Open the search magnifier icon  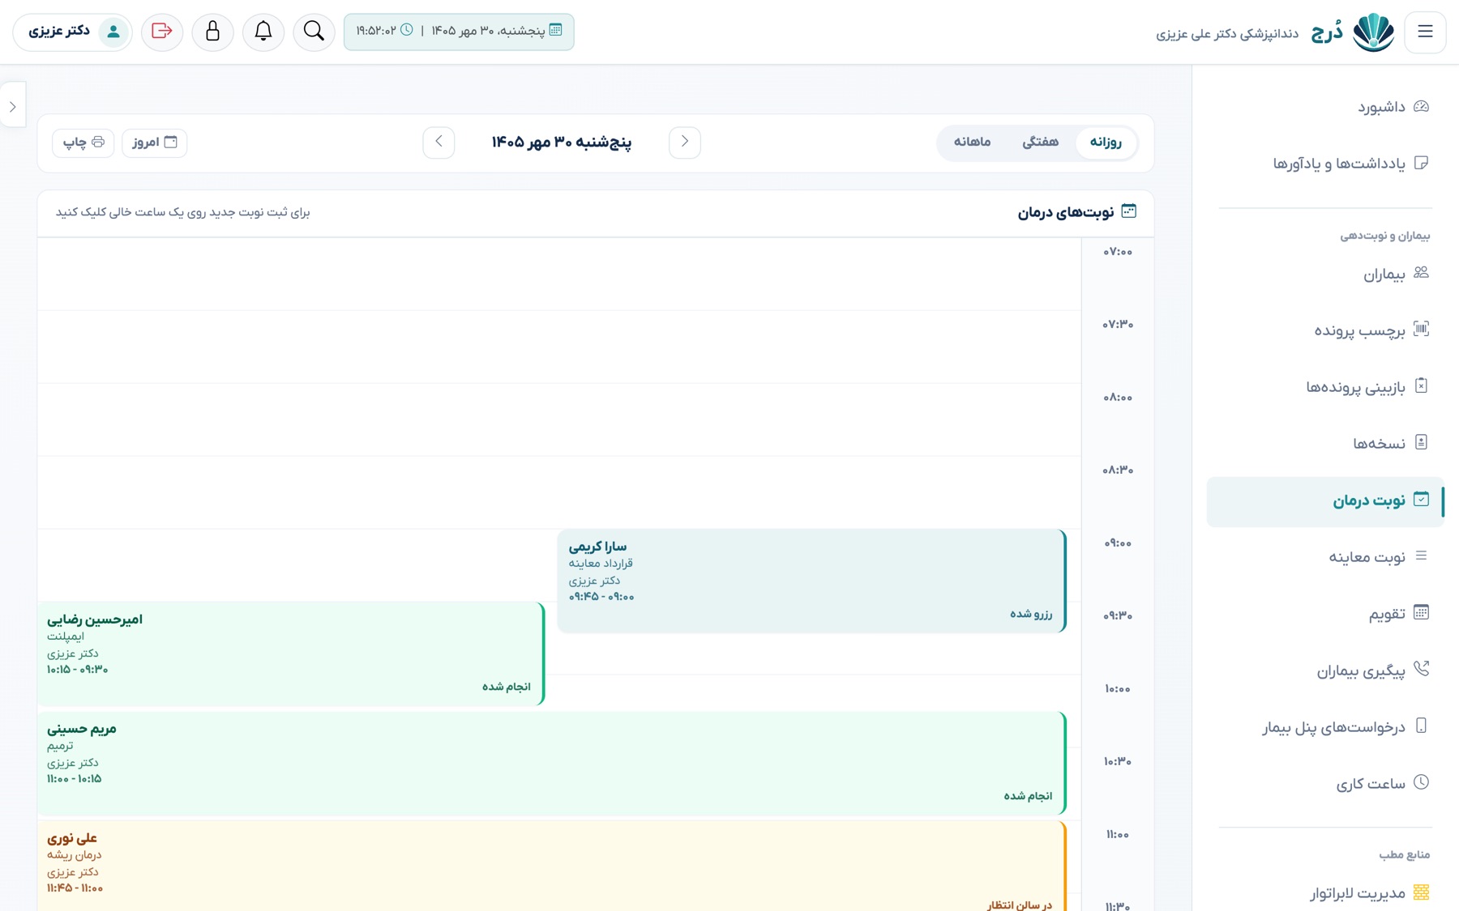(x=314, y=32)
